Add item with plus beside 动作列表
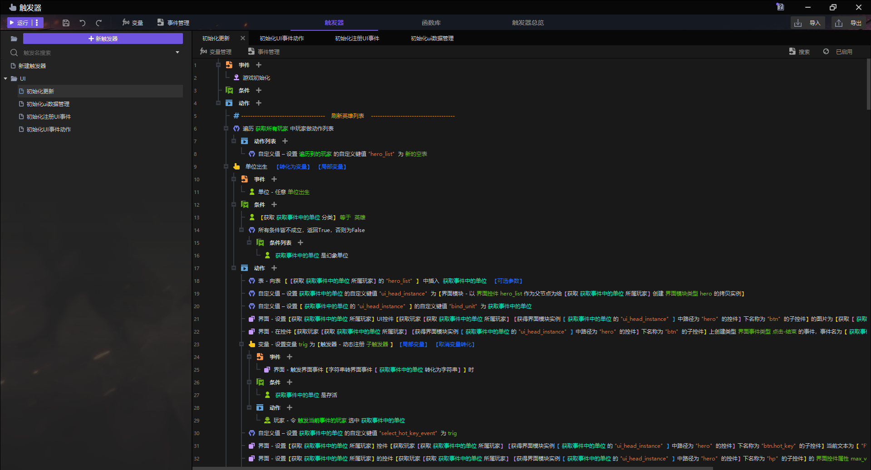The width and height of the screenshot is (871, 470). pos(285,141)
